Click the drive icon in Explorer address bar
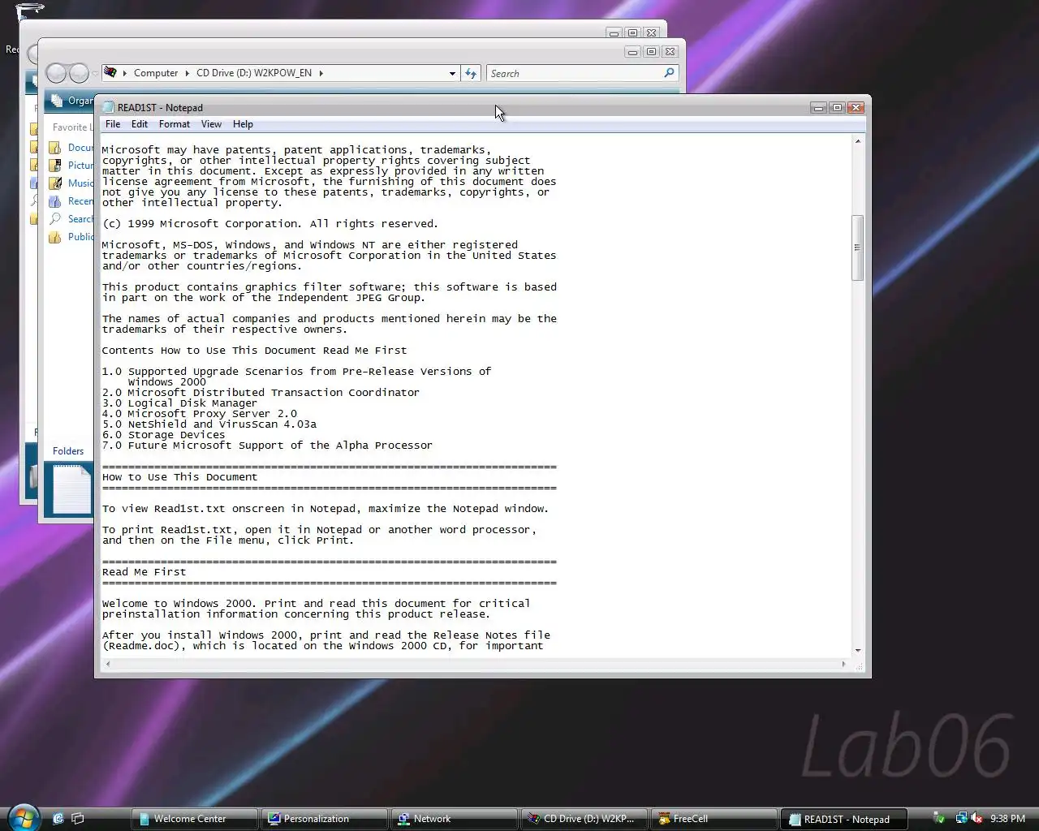The height and width of the screenshot is (831, 1039). pyautogui.click(x=110, y=72)
